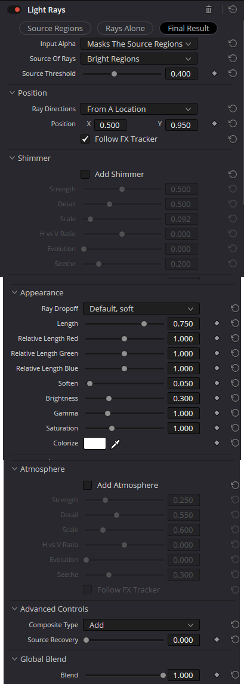
Task: Reset the Soften value
Action: pyautogui.click(x=235, y=383)
